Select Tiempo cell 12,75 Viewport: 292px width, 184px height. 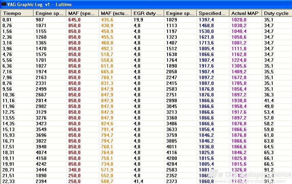pyautogui.click(x=8, y=112)
